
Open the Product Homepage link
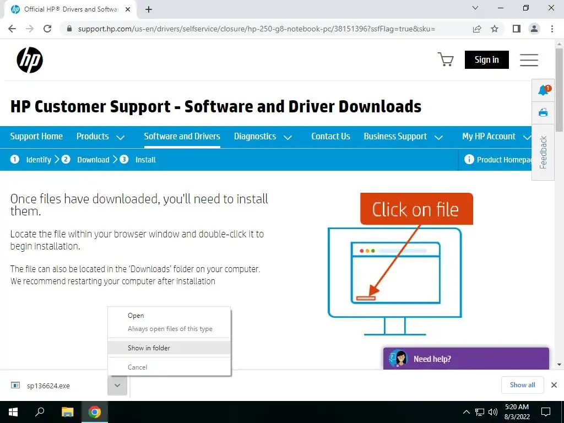point(498,159)
